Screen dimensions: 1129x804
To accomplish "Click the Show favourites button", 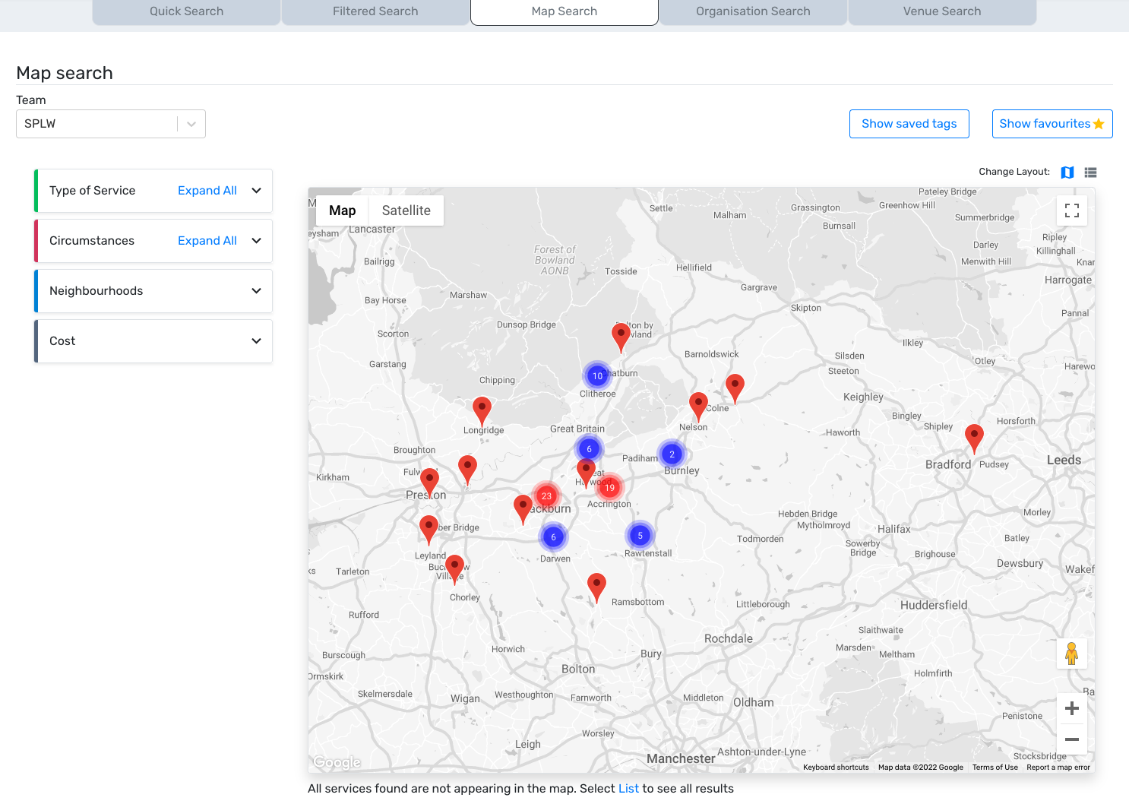I will point(1052,124).
